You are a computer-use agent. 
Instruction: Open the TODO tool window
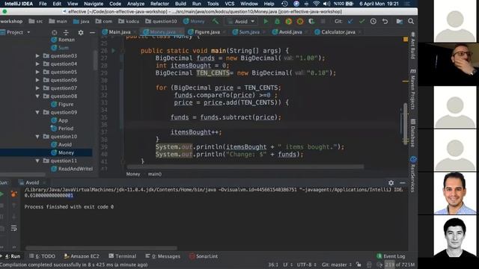42,256
